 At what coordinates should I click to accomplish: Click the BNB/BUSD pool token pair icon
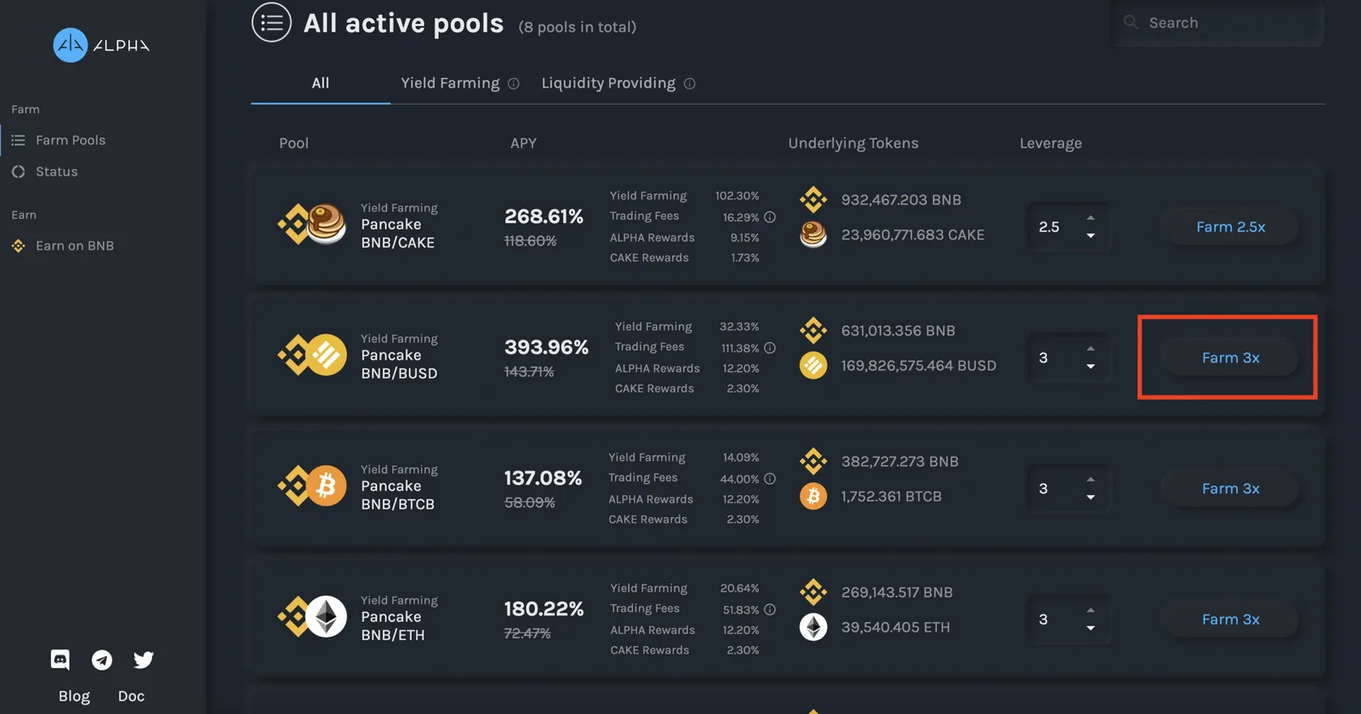click(312, 355)
